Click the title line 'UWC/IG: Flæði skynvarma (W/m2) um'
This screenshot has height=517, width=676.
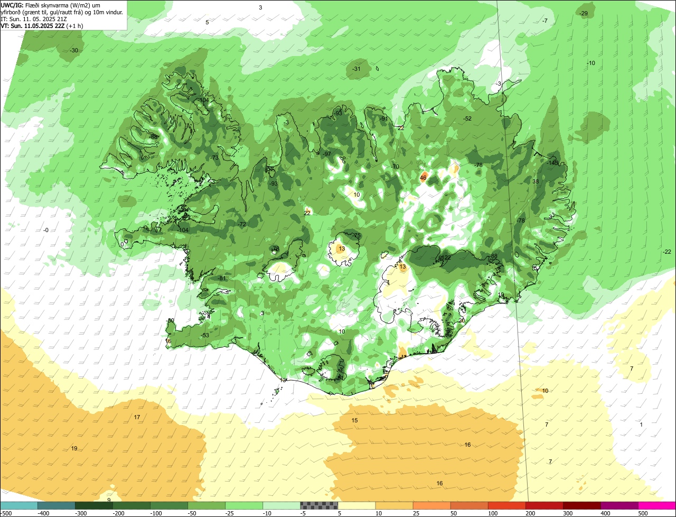50,5
